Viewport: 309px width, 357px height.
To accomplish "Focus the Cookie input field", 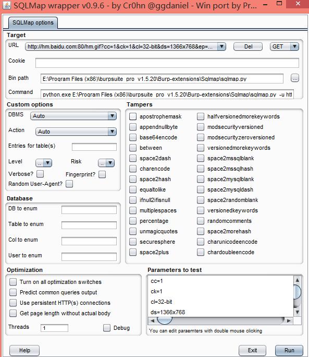I will click(167, 63).
